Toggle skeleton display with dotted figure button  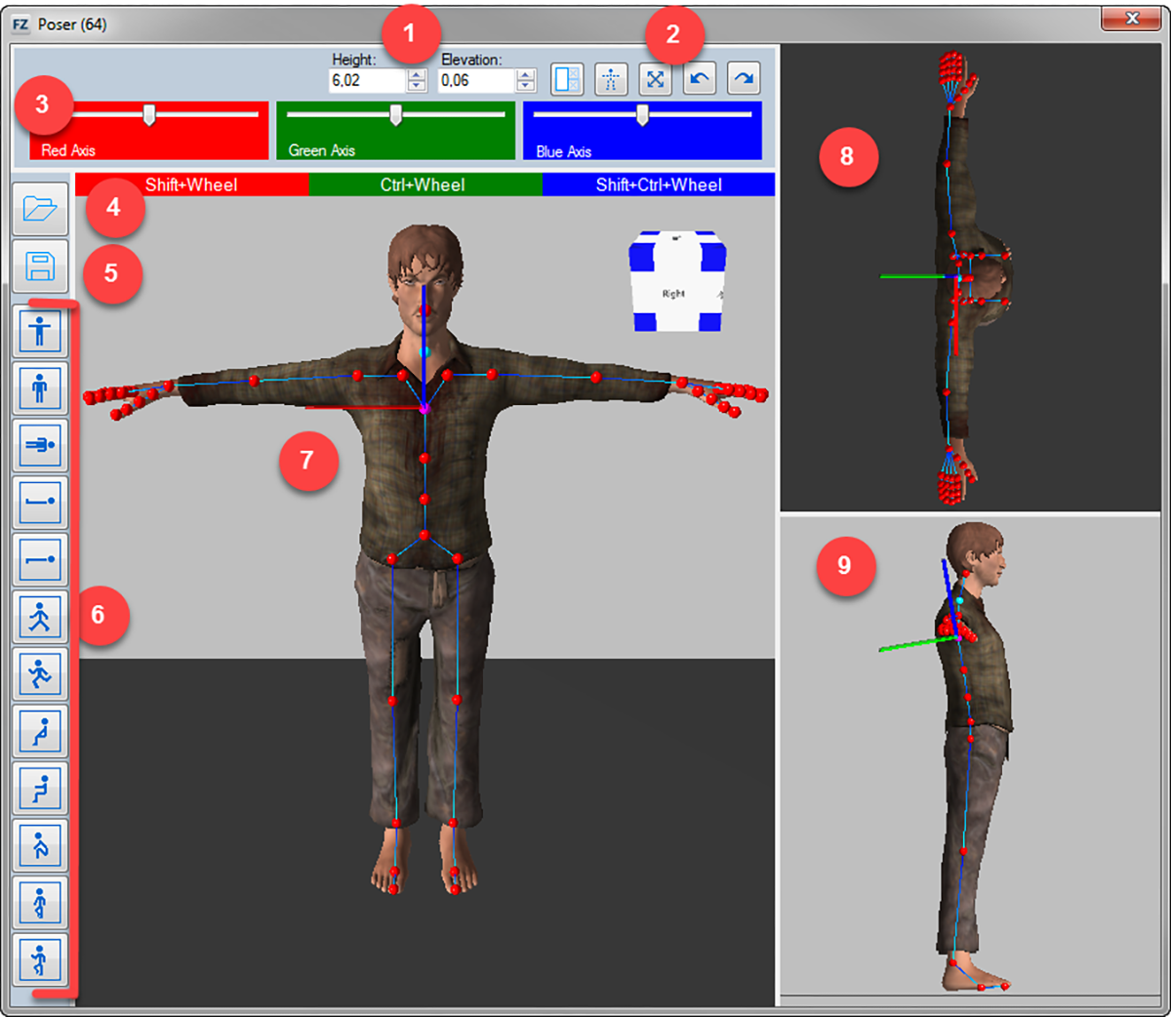point(611,79)
